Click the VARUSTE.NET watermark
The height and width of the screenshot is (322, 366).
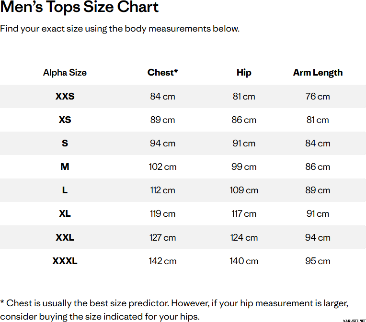point(354,320)
